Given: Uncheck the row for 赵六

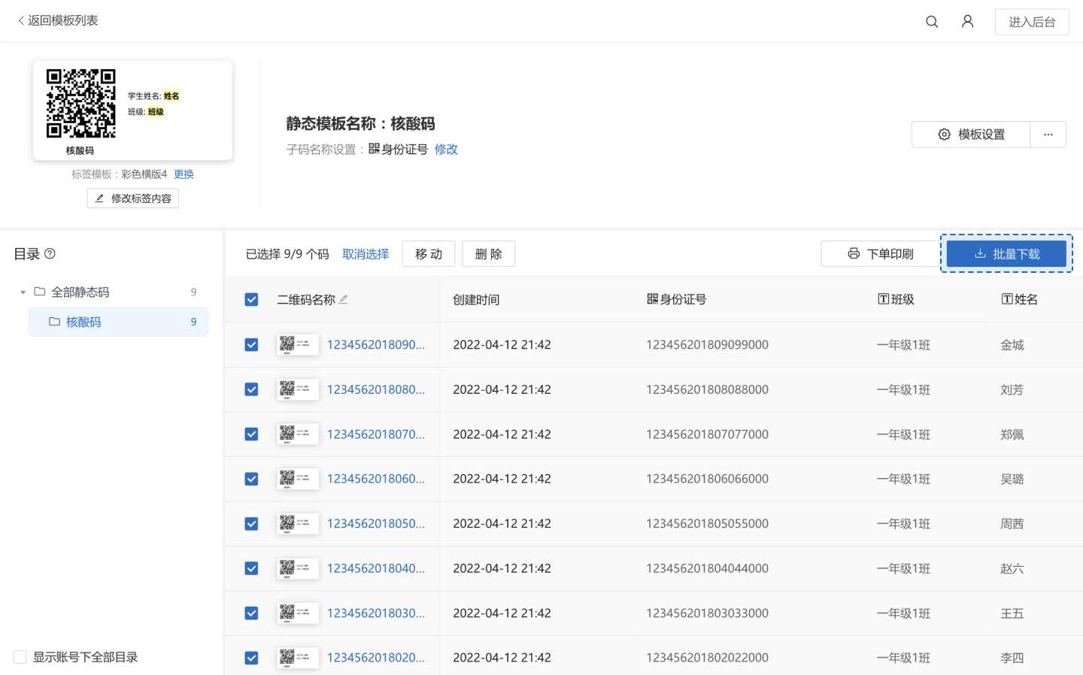Looking at the screenshot, I should point(252,568).
